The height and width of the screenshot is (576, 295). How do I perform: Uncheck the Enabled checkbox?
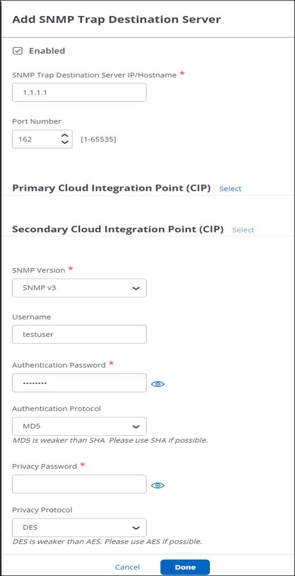point(18,51)
